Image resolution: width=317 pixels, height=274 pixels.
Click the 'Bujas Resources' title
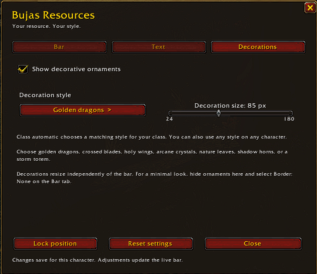pos(53,15)
